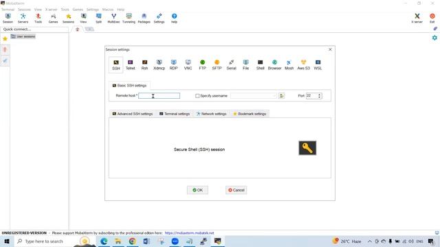Click the Help toolbar button
This screenshot has width=440, height=247.
(174, 19)
